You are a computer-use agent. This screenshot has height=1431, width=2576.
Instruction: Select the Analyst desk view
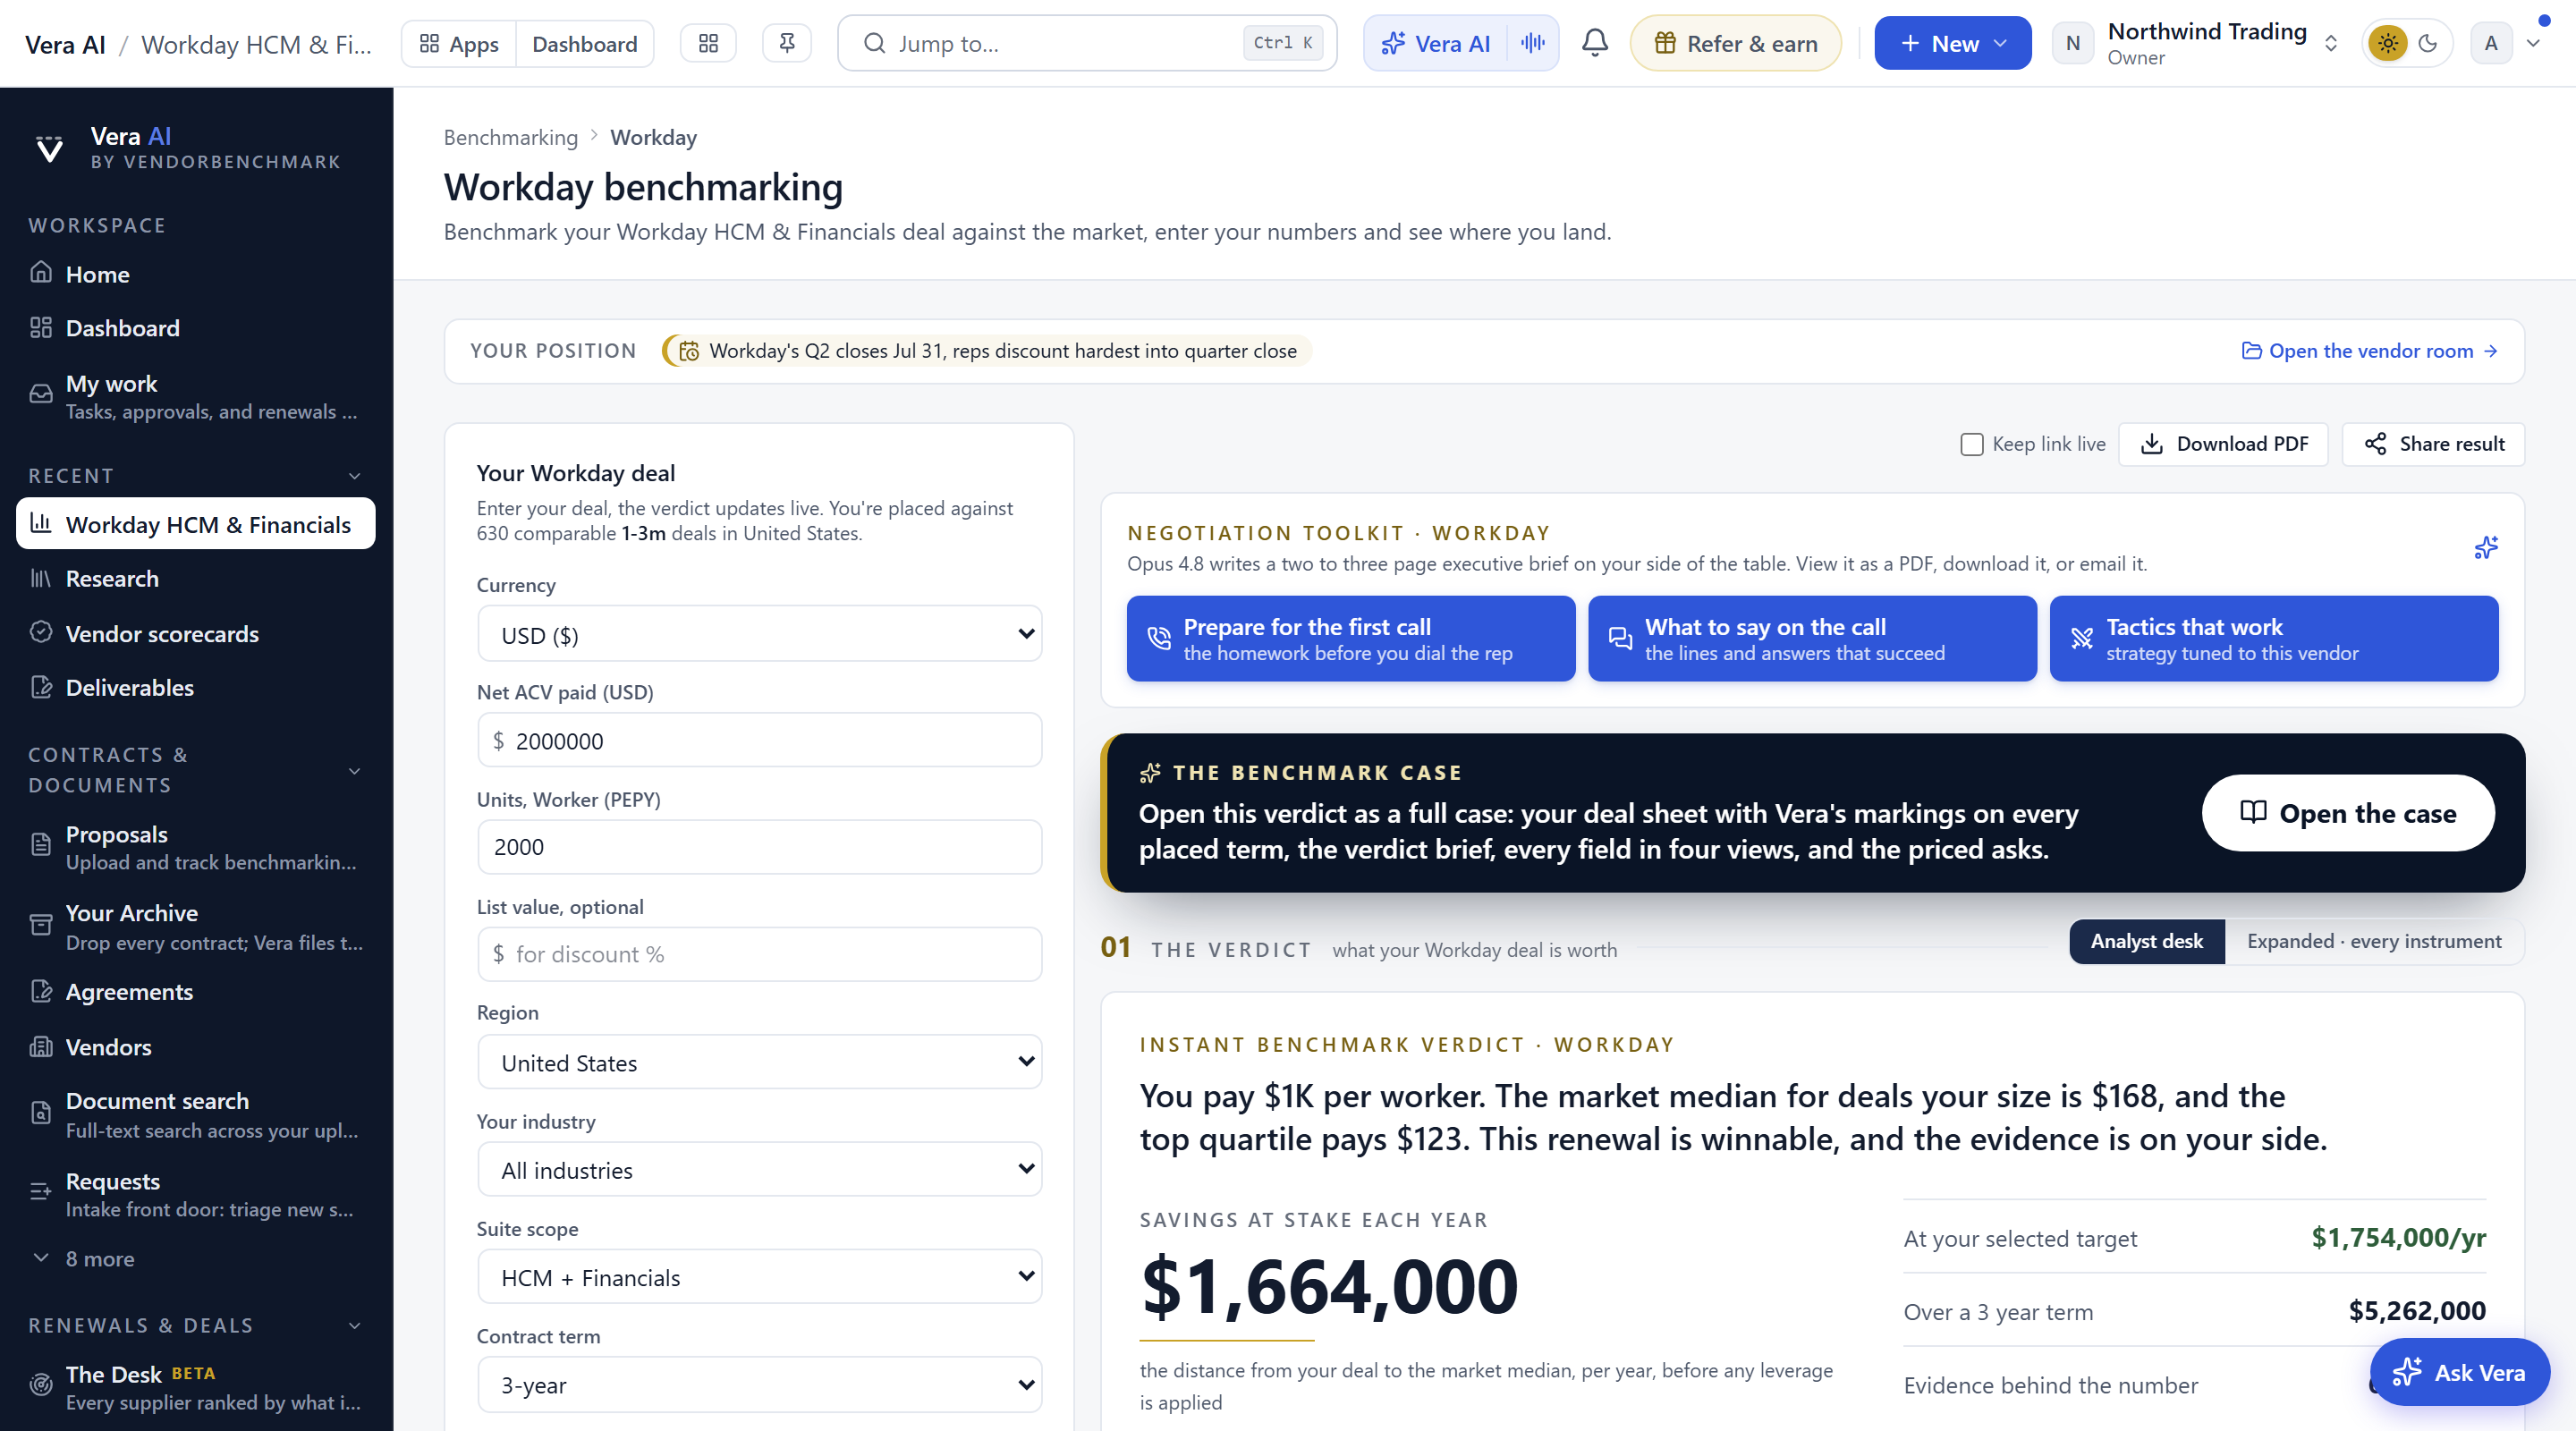pyautogui.click(x=2146, y=941)
